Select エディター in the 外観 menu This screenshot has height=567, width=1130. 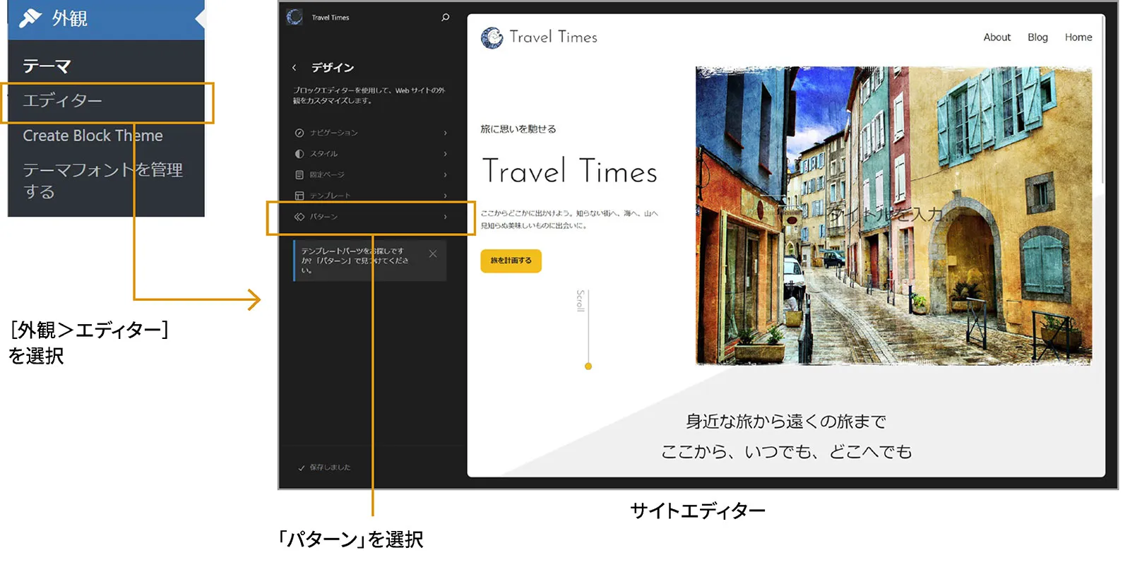(62, 101)
